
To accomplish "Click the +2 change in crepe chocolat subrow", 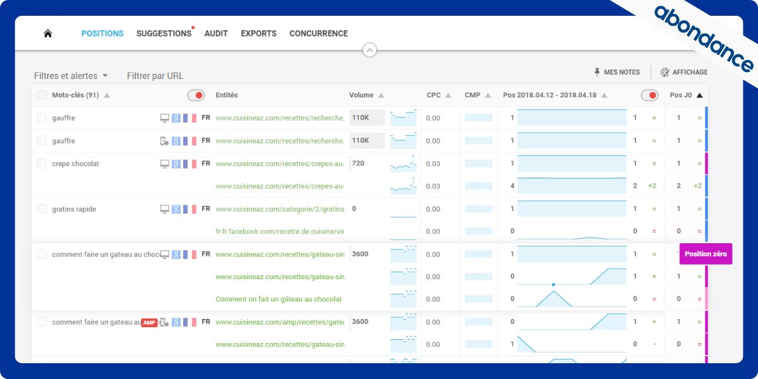I will (x=653, y=186).
